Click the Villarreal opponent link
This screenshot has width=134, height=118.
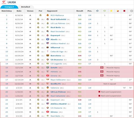[x=55, y=47]
